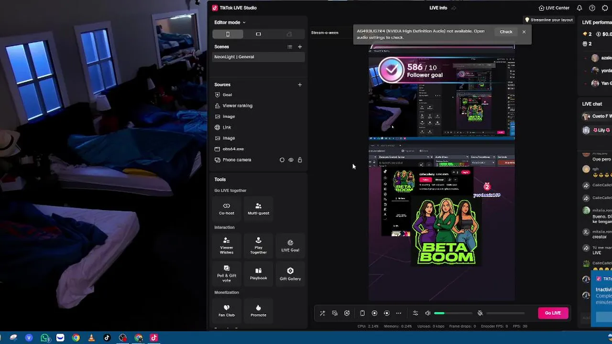Viewport: 612px width, 344px height.
Task: Open the Play Together tool
Action: [x=258, y=246]
